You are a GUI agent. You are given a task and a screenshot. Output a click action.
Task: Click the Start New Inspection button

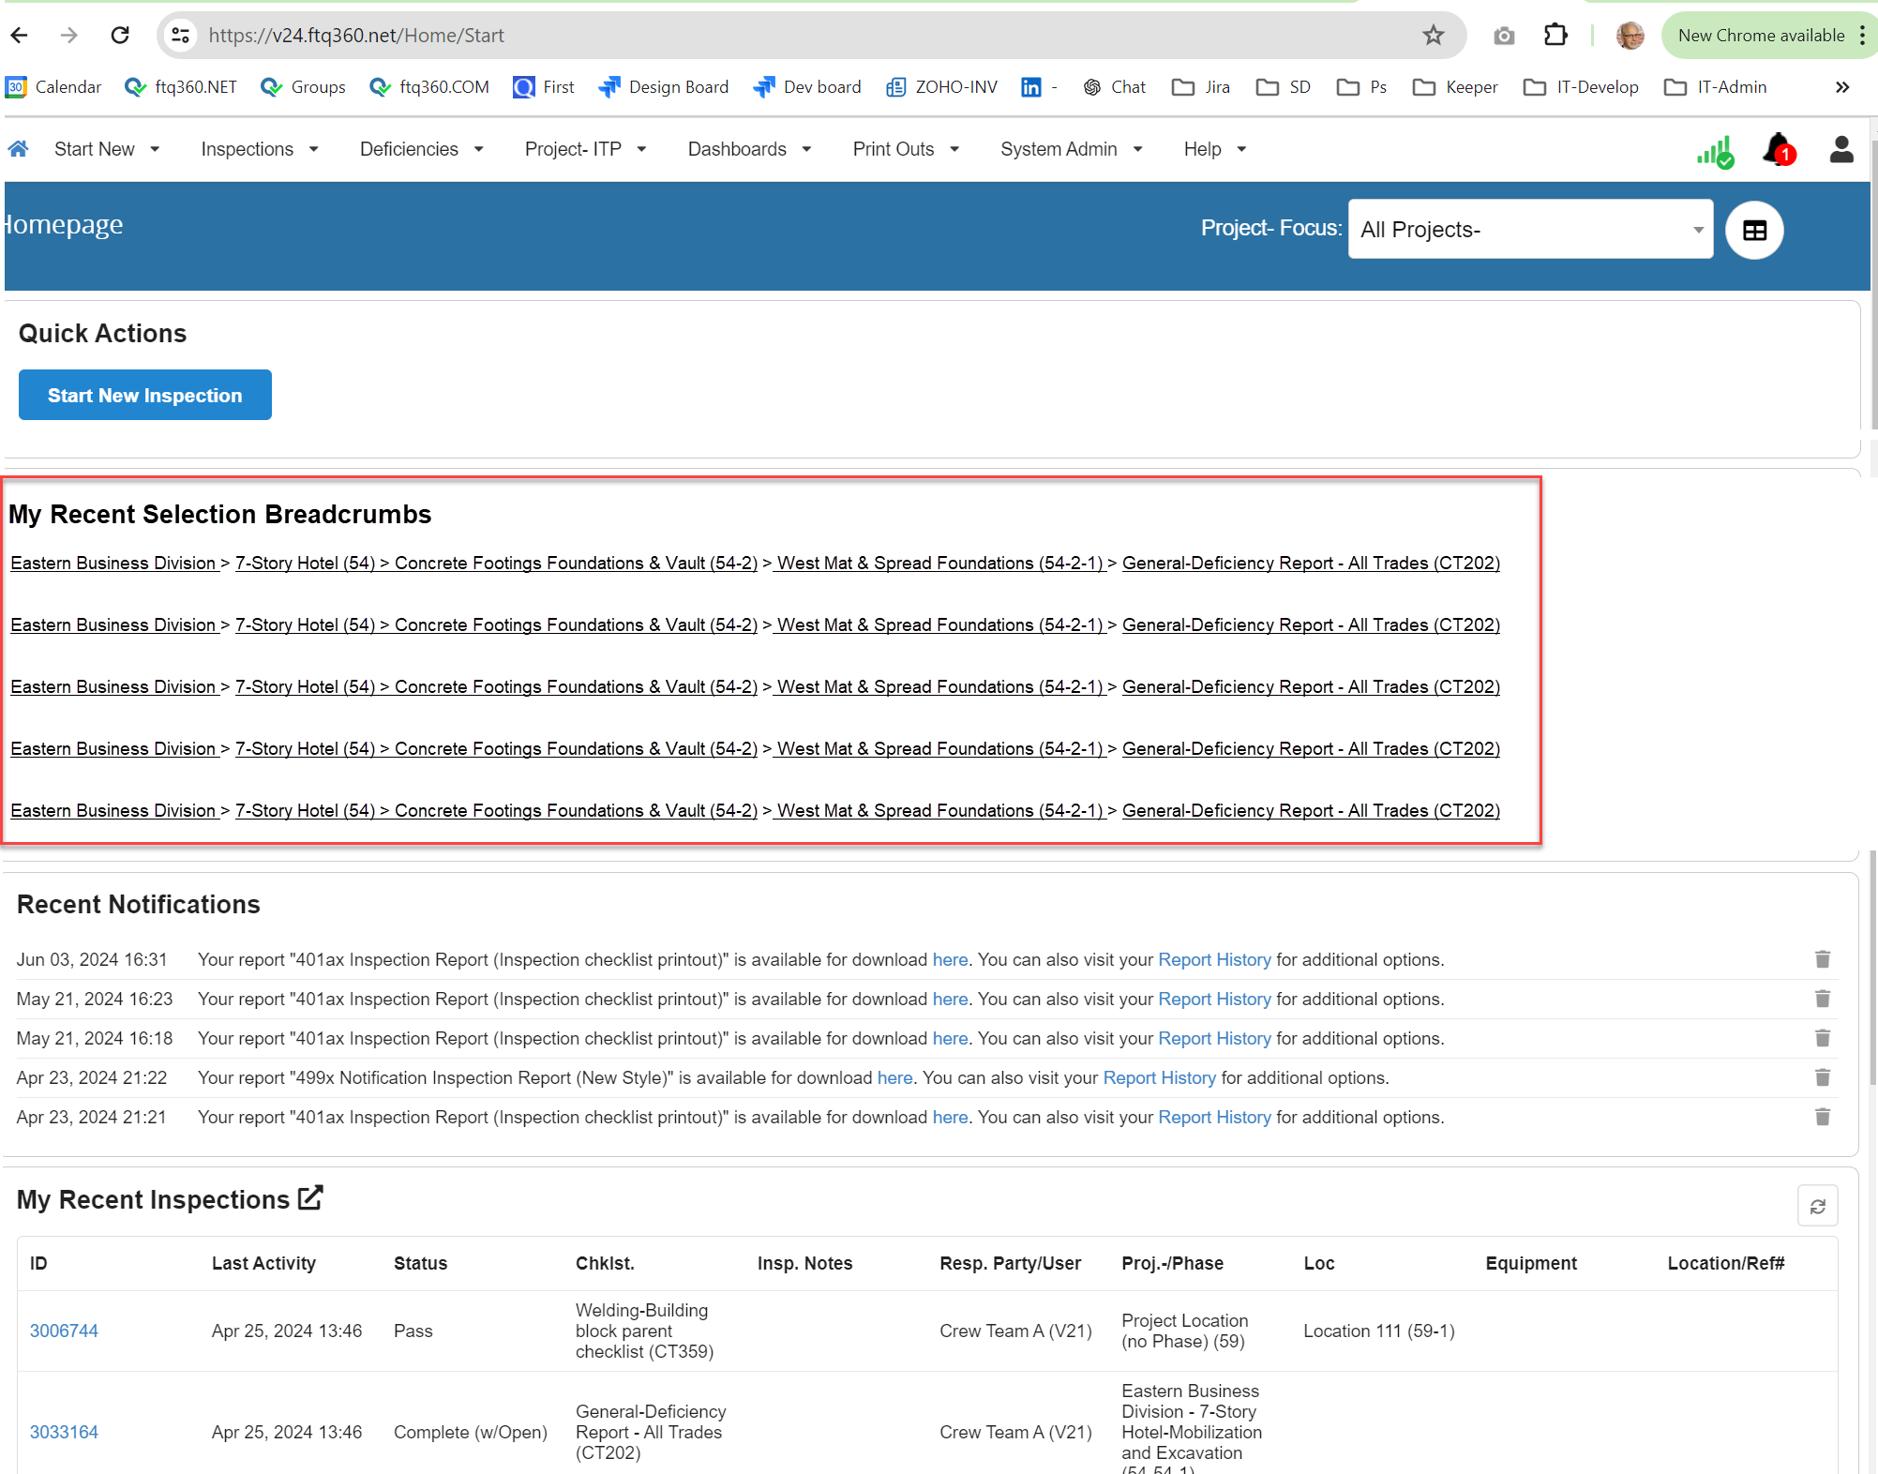(x=145, y=395)
